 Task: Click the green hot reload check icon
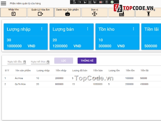[x=112, y=2]
